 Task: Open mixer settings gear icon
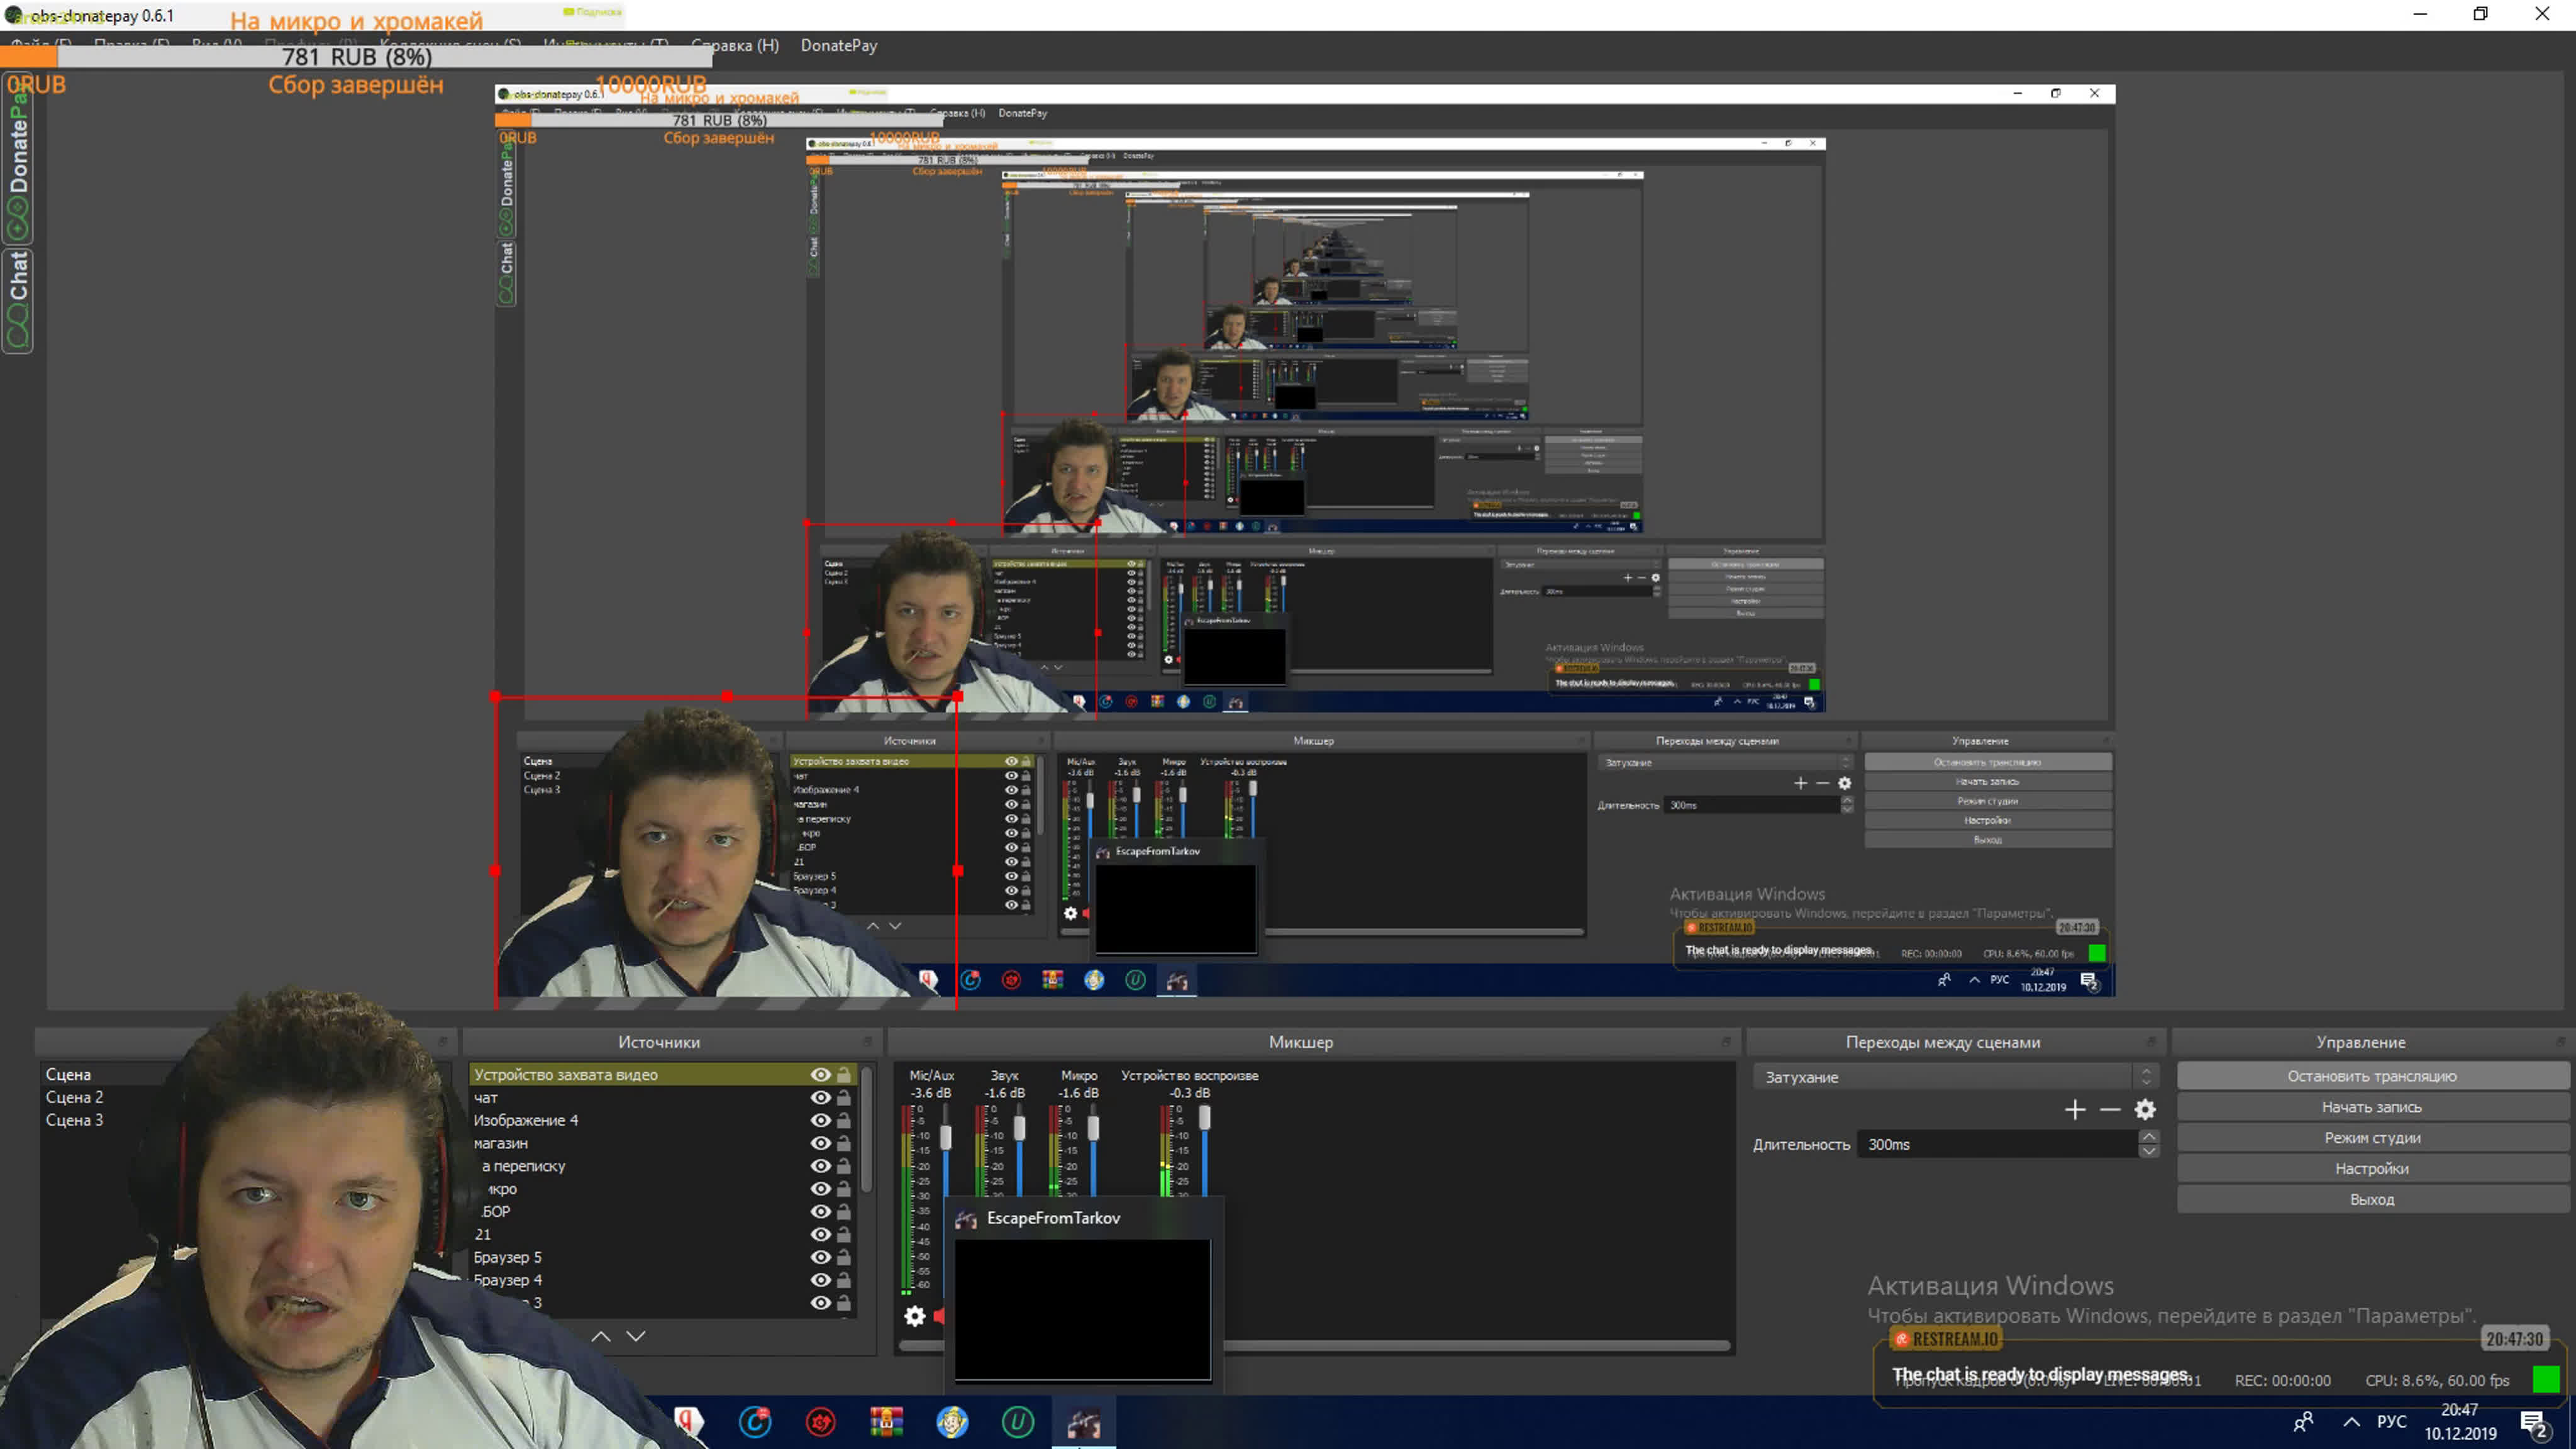[x=914, y=1316]
